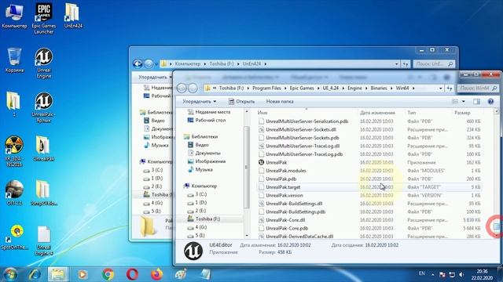This screenshot has width=503, height=282.
Task: Open the Упорядочить menu in UnEn424 window
Action: 156,77
